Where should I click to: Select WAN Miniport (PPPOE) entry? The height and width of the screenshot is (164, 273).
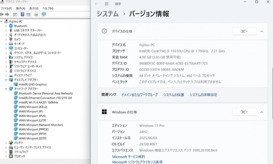(34, 129)
